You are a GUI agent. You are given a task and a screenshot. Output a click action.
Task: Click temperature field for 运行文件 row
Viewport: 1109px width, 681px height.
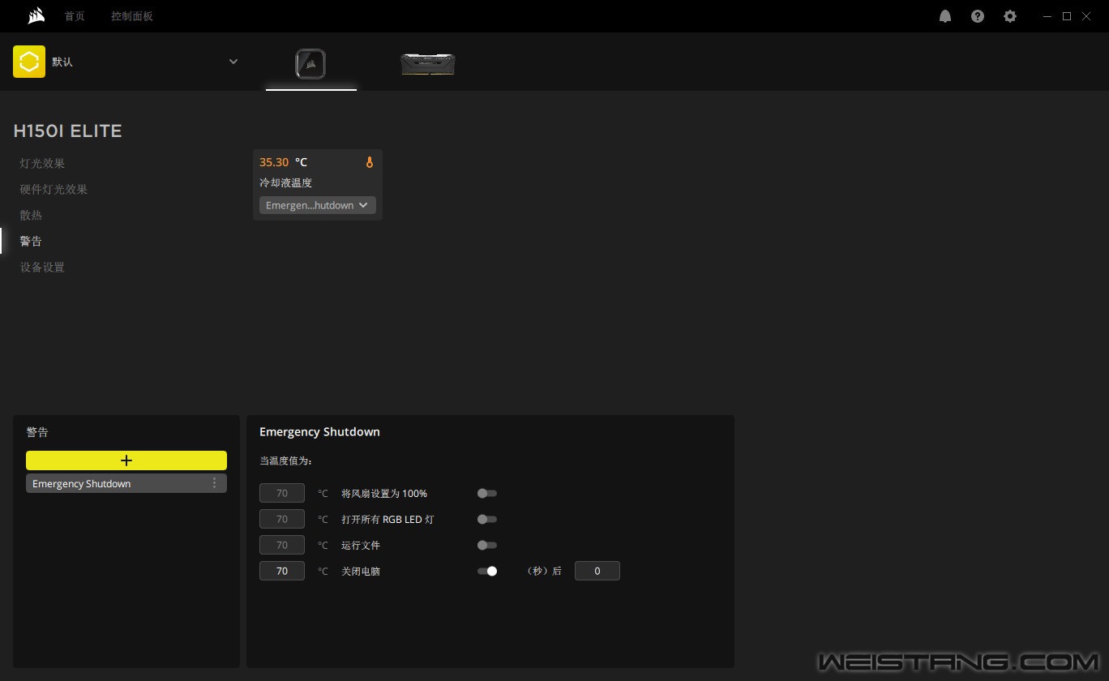pyautogui.click(x=282, y=545)
